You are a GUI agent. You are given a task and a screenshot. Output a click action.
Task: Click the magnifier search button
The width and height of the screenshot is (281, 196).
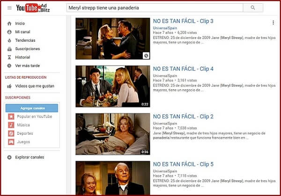[x=253, y=7]
